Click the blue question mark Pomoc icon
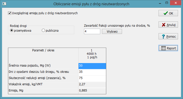 pyautogui.click(x=163, y=36)
